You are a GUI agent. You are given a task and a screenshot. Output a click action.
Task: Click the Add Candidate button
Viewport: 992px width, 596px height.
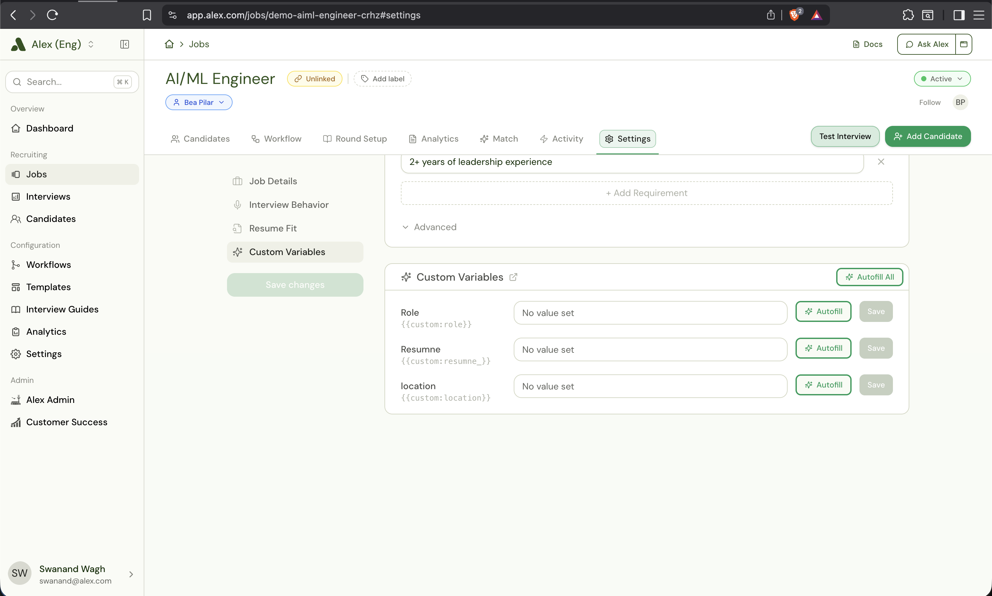[928, 137]
